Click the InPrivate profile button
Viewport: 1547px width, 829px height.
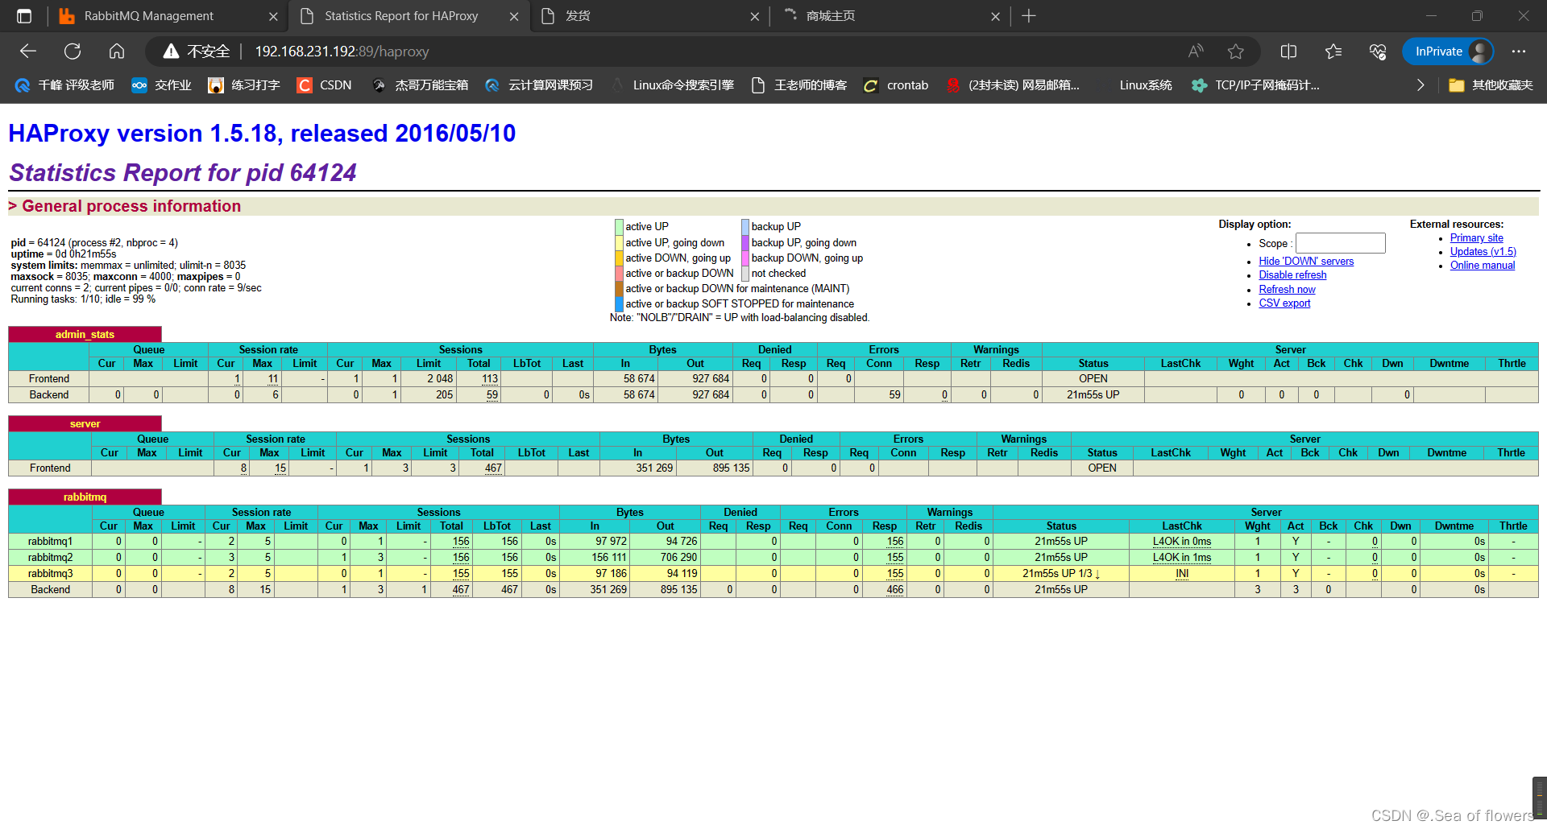coord(1448,52)
